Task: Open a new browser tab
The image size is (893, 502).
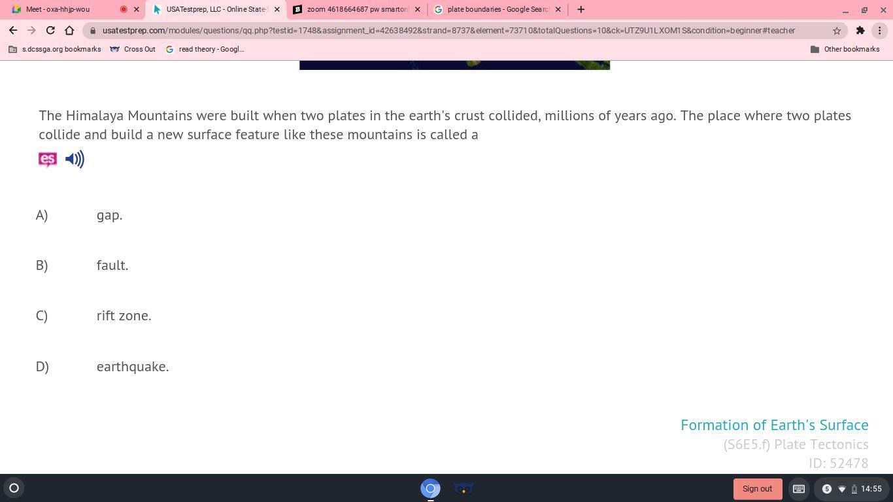Action: 581,9
